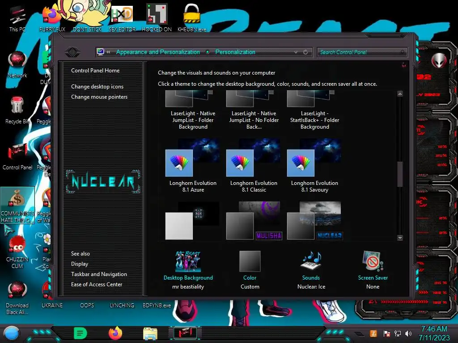Image resolution: width=458 pixels, height=343 pixels.
Task: Open the BDFYNB.exe desktop item
Action: [x=157, y=305]
